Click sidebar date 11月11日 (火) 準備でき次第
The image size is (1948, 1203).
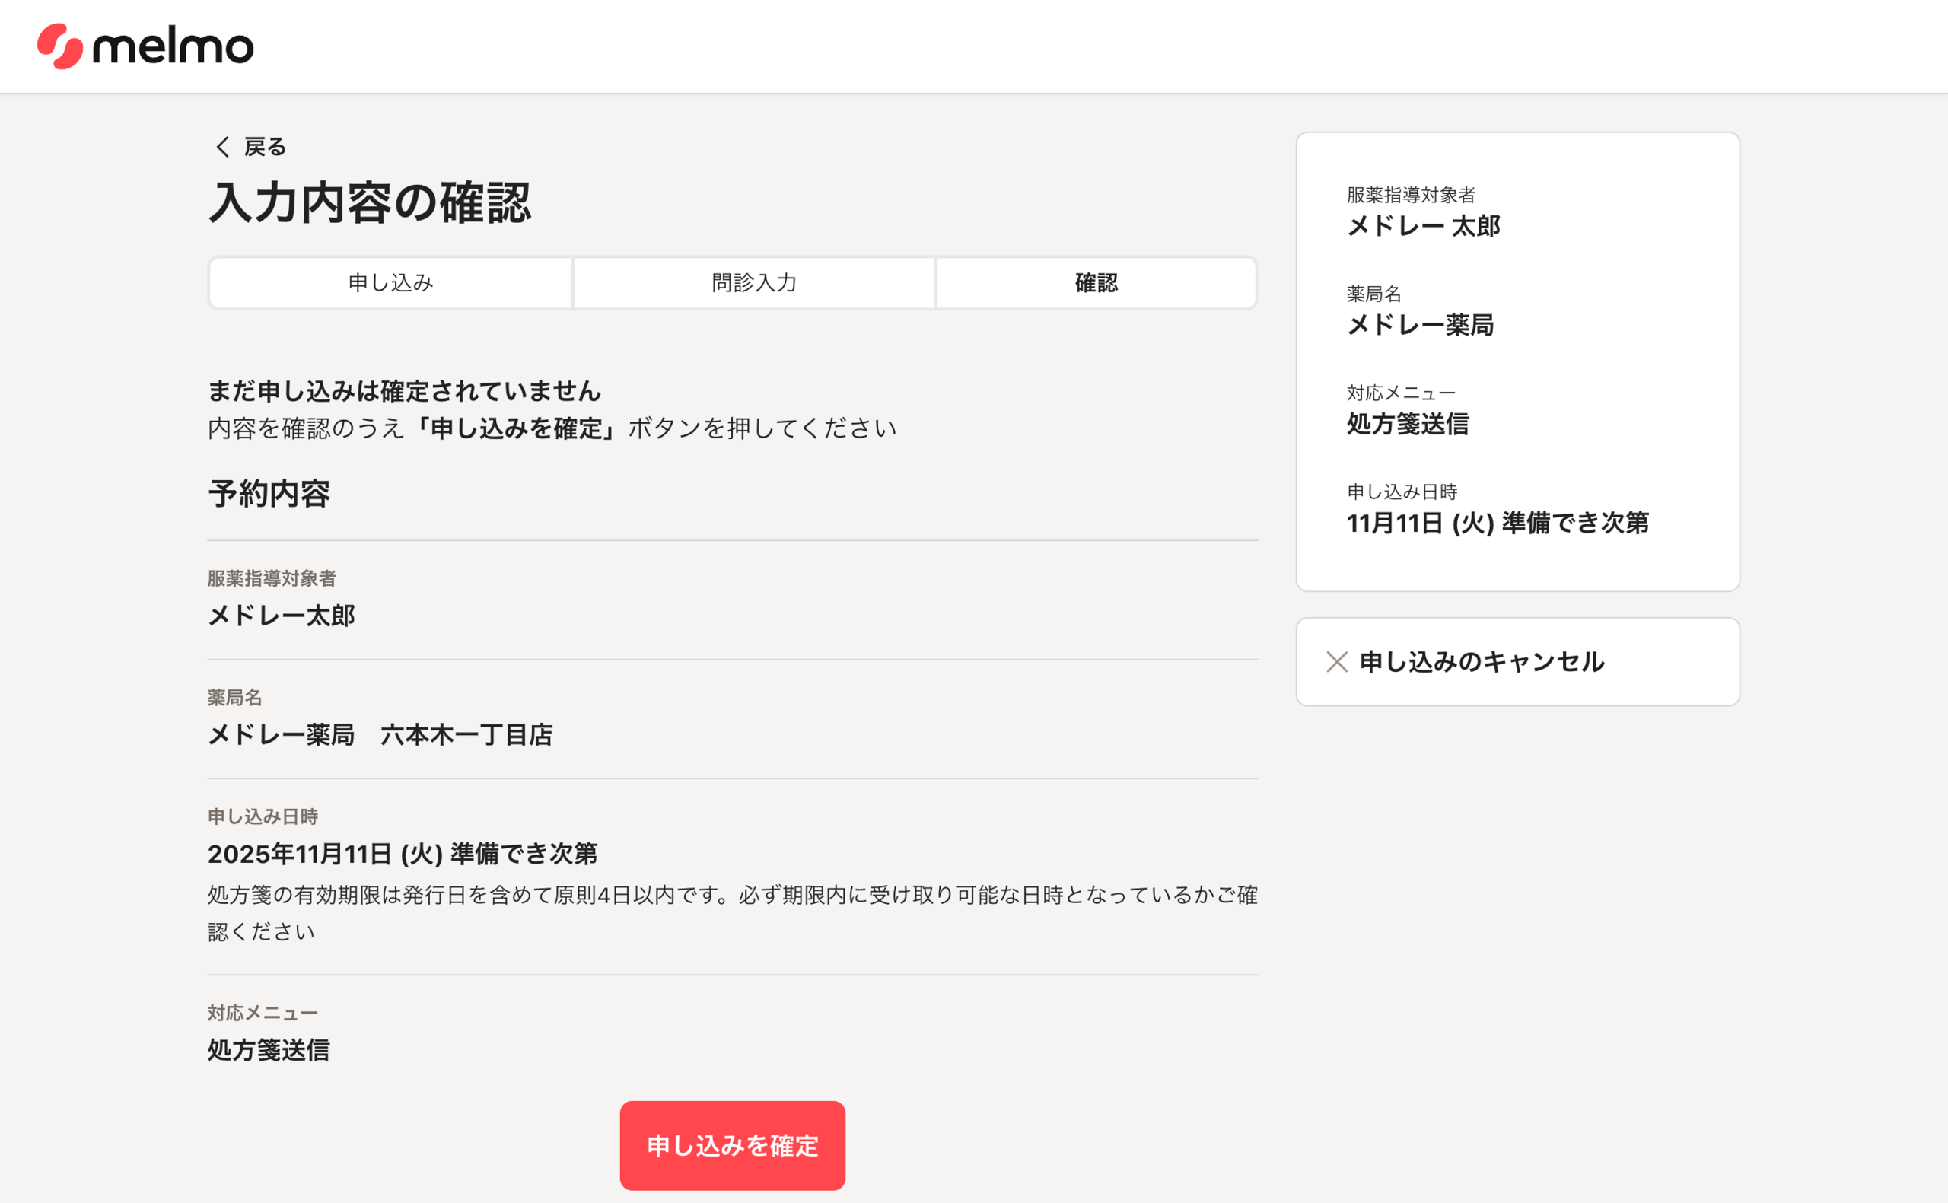[x=1497, y=523]
